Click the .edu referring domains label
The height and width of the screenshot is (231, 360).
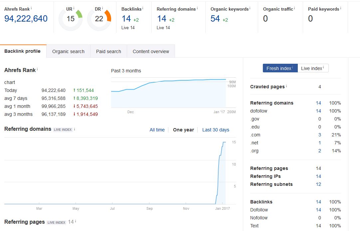(255, 127)
